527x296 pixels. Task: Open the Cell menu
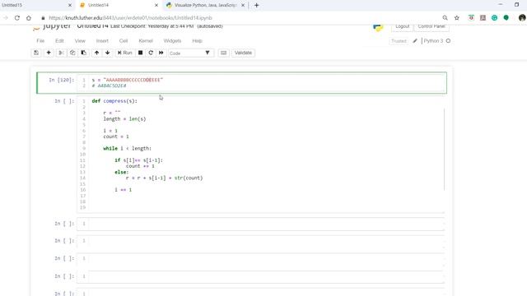pyautogui.click(x=124, y=41)
